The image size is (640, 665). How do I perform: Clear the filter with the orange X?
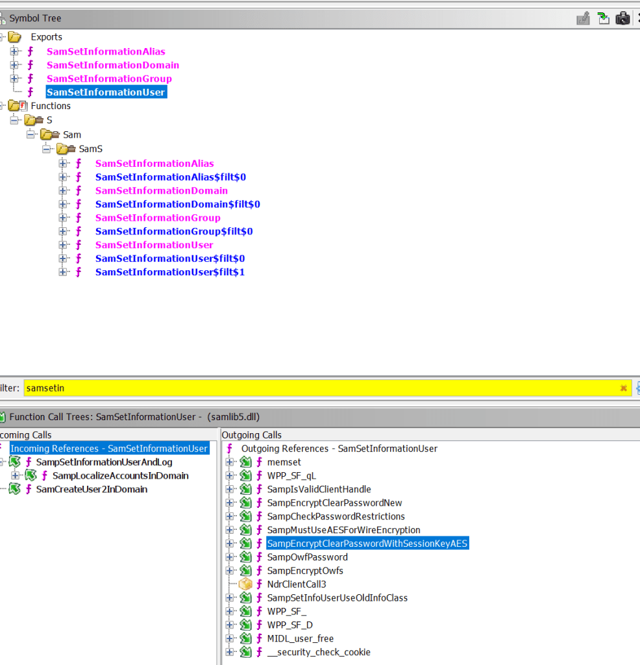tap(623, 388)
